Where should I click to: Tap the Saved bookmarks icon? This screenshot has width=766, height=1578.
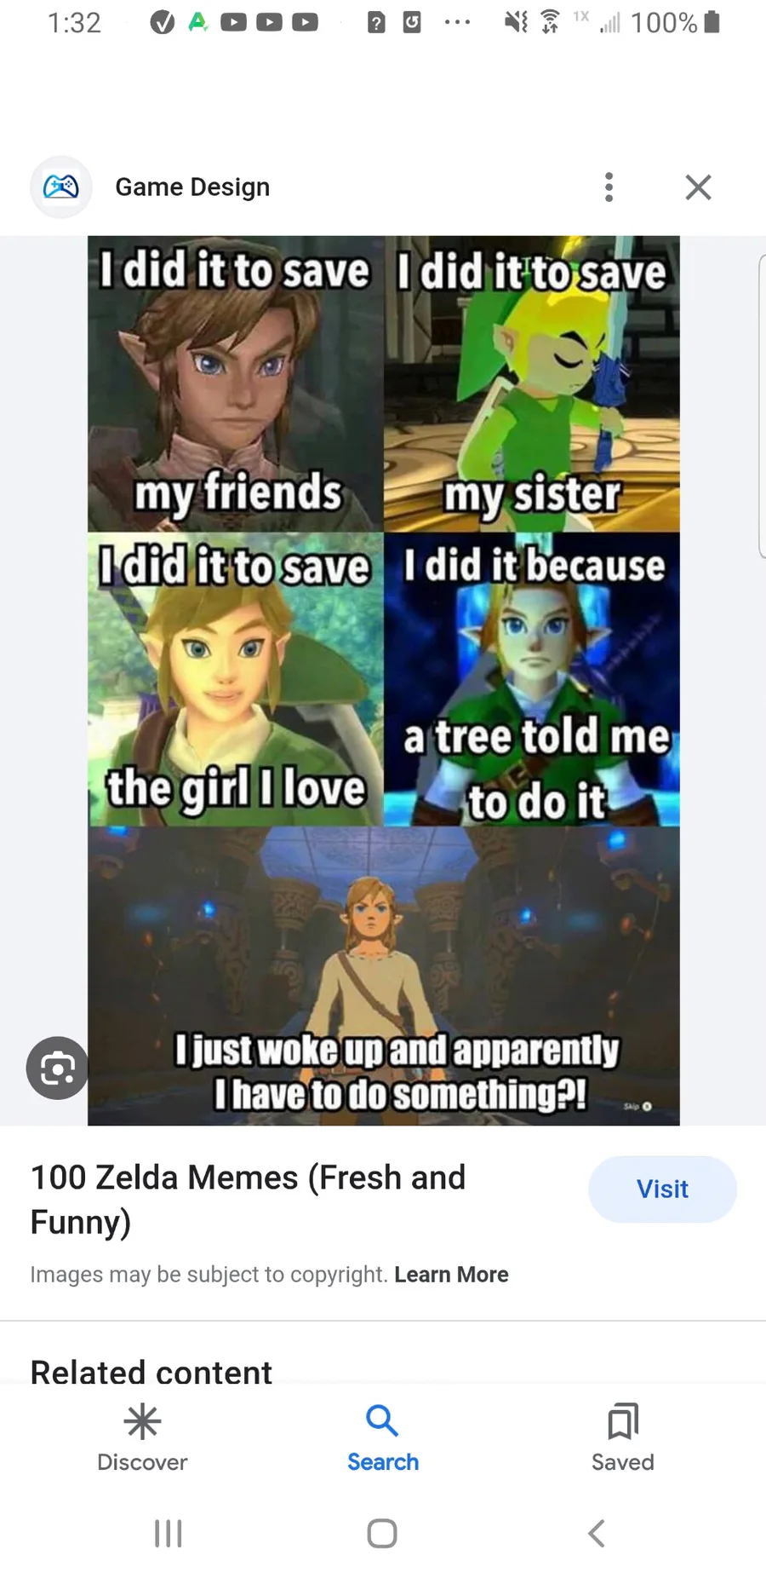point(623,1421)
